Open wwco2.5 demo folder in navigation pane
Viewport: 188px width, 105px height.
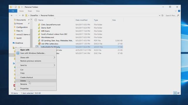[x=23, y=34]
